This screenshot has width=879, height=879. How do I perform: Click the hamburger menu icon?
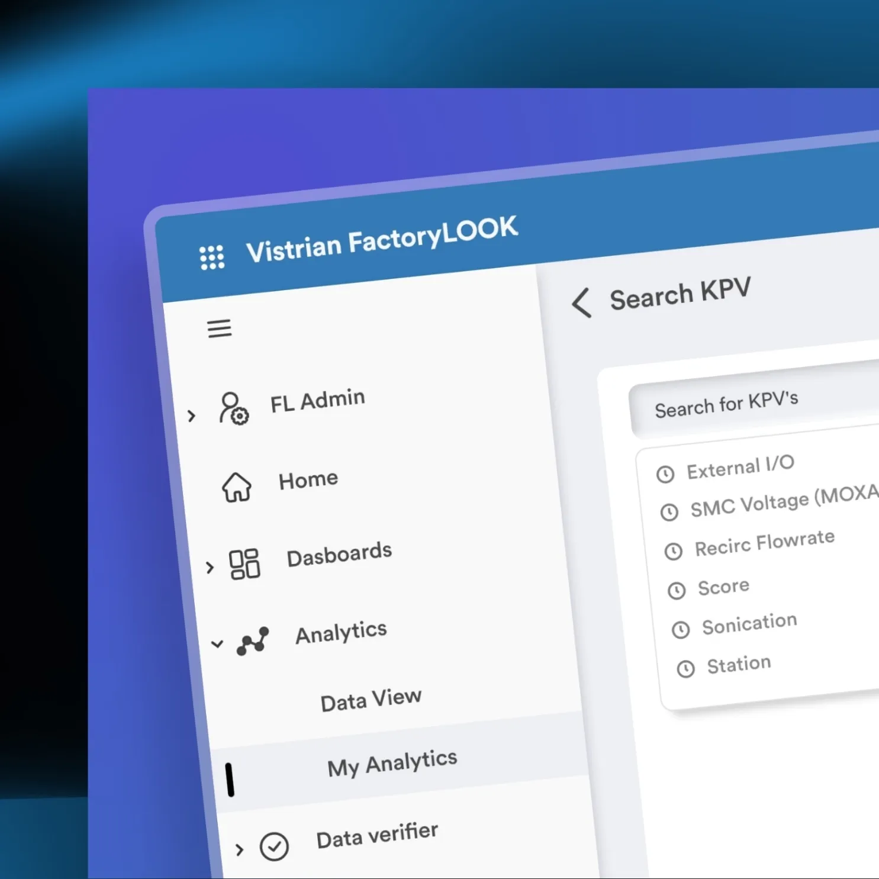[220, 329]
